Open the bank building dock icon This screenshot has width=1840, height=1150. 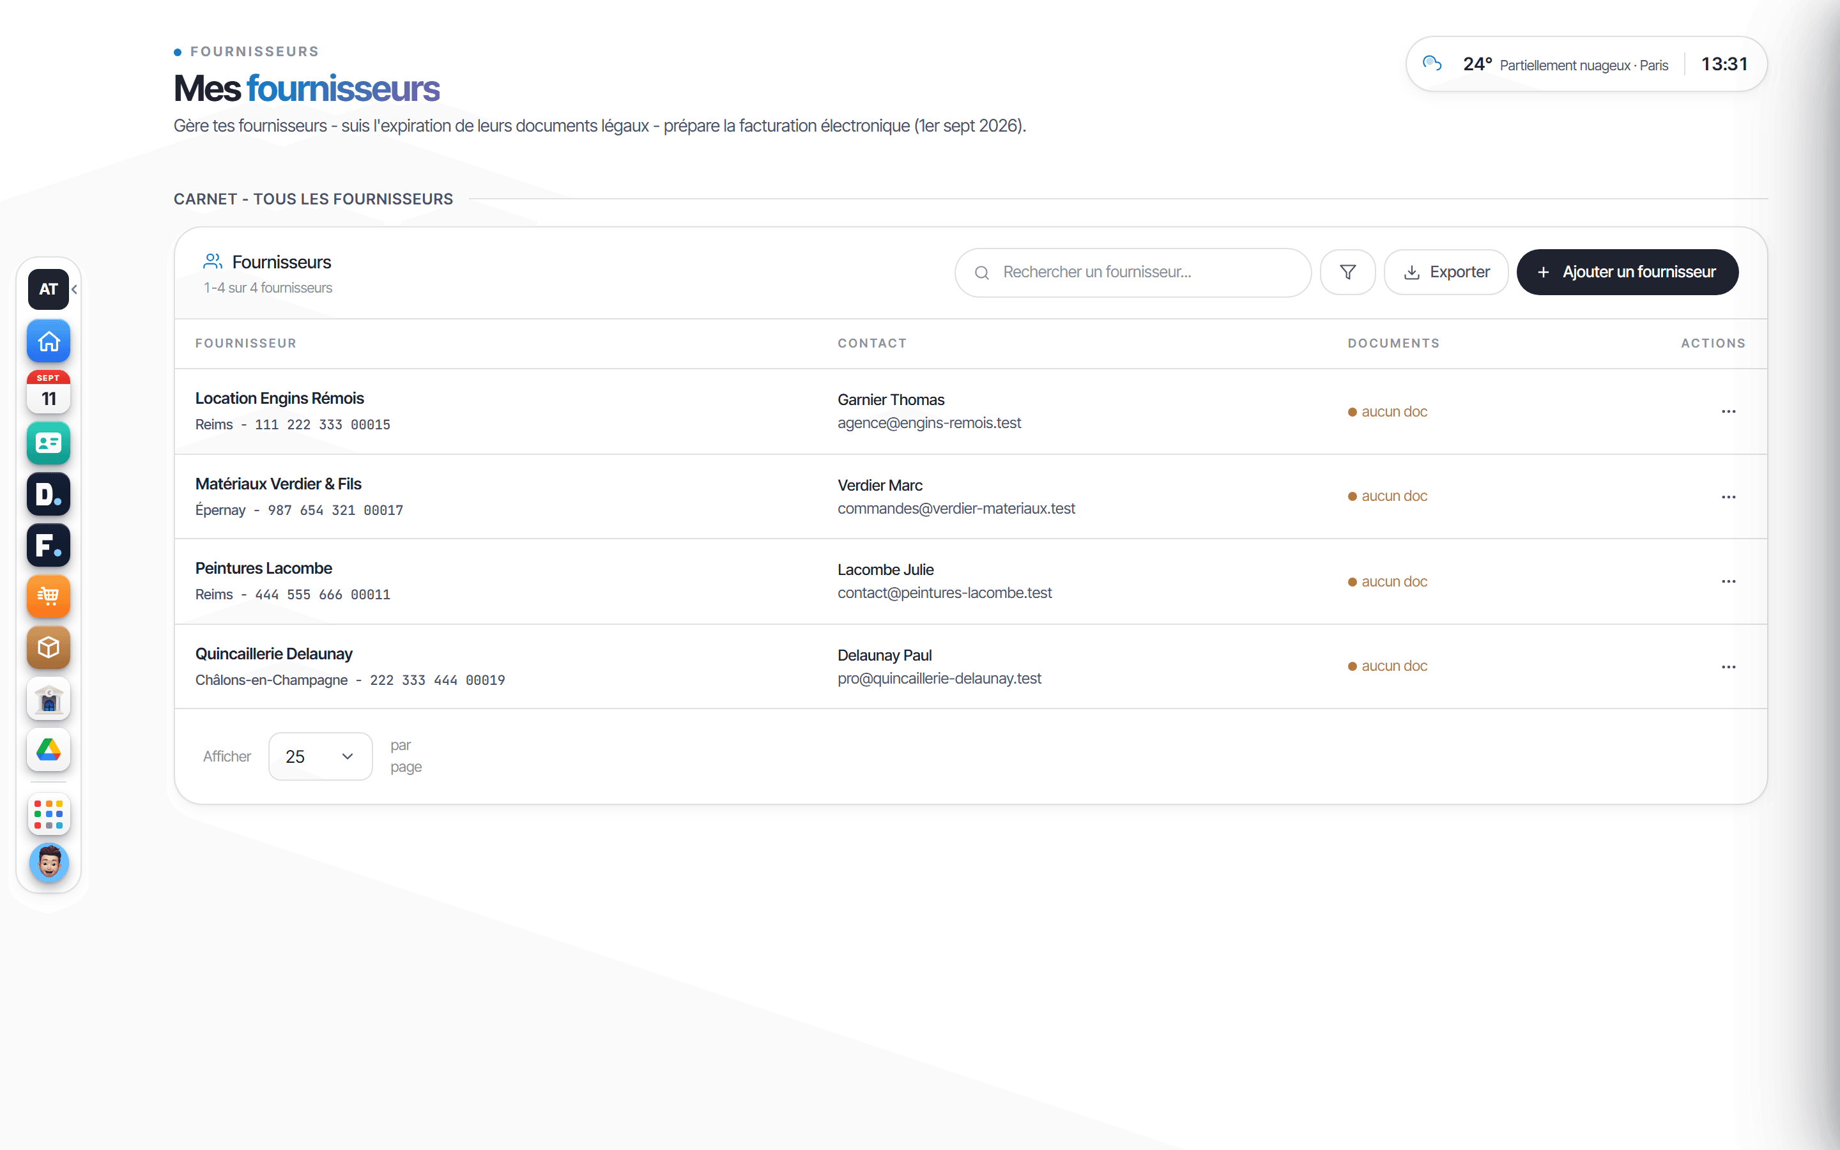[49, 698]
